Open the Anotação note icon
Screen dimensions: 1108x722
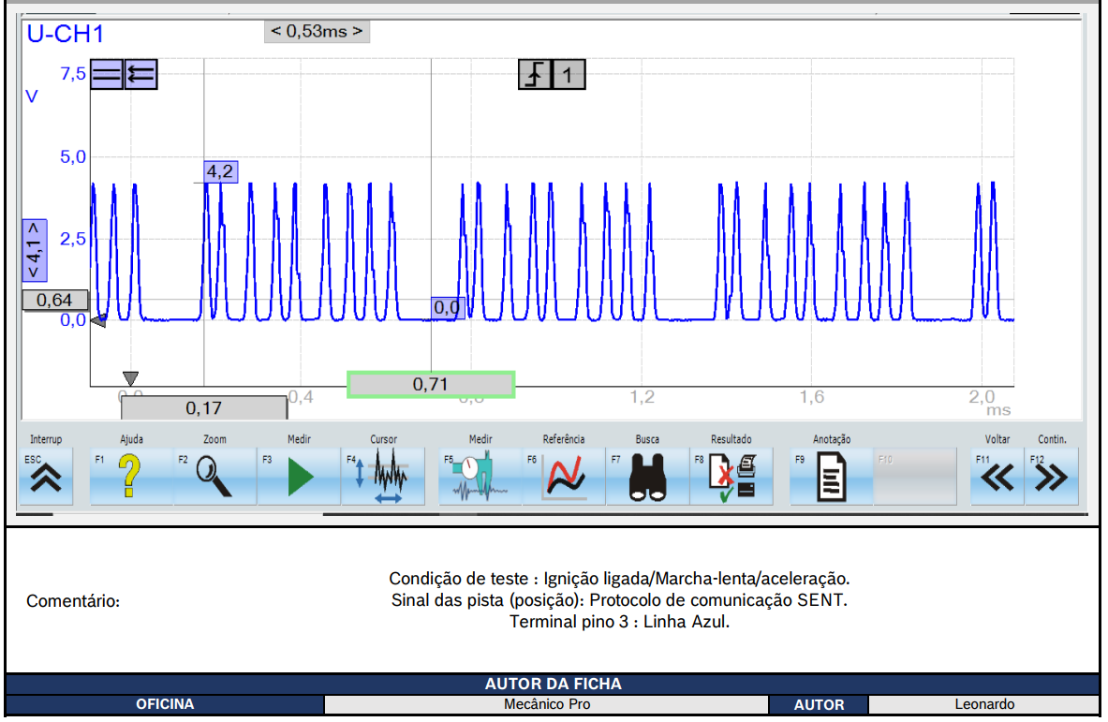click(x=831, y=477)
